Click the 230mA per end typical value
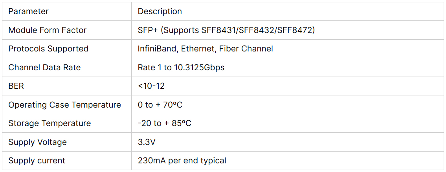Viewport: 446px width, 172px height. click(x=182, y=161)
